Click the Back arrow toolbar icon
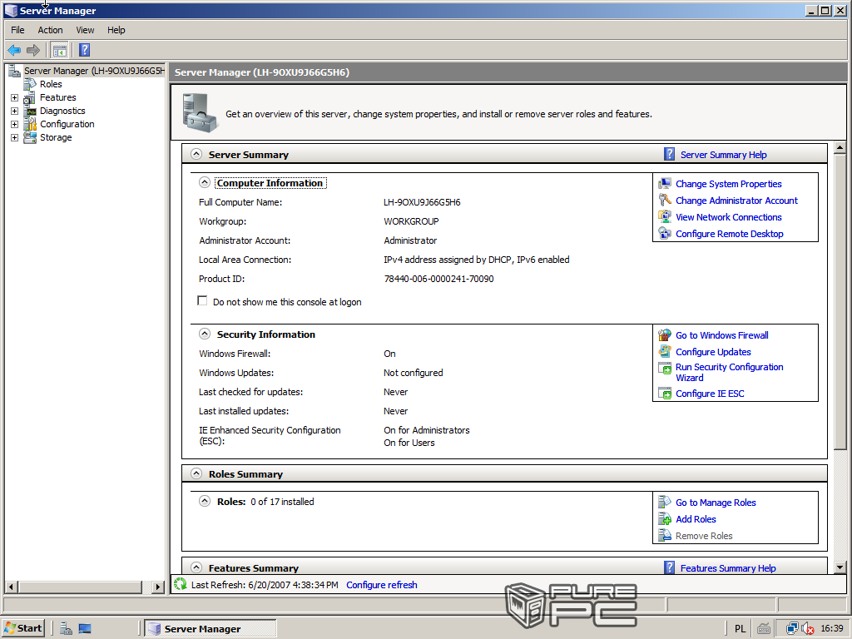This screenshot has width=852, height=639. click(x=14, y=51)
